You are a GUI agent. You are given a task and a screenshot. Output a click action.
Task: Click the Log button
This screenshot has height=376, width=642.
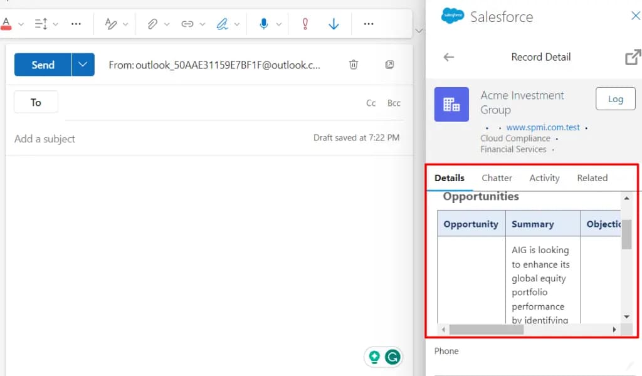pos(615,99)
